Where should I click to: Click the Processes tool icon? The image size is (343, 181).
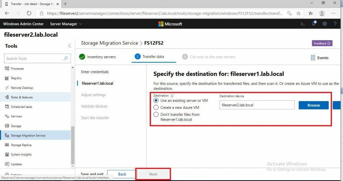7,68
